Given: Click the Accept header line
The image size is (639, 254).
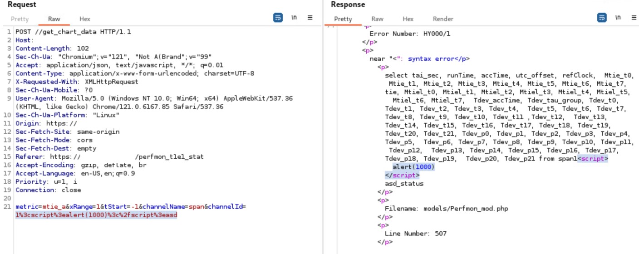Looking at the screenshot, I should tap(119, 65).
